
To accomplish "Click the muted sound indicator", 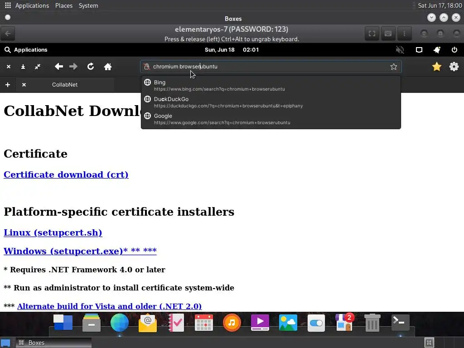I will coord(400,50).
